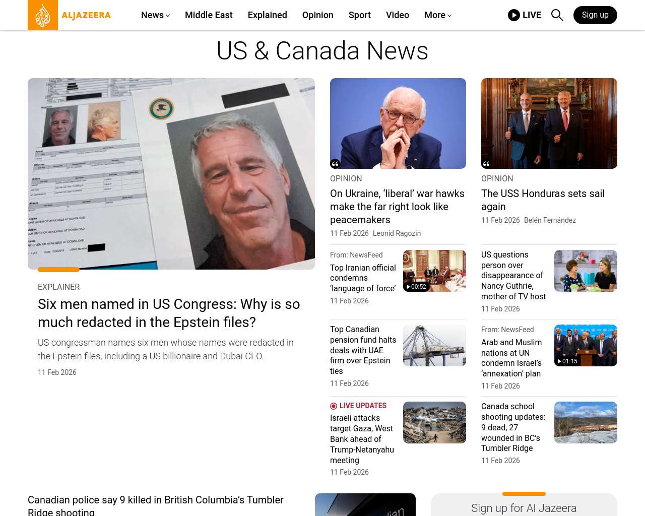Open the search magnifier icon
This screenshot has width=645, height=516.
pos(557,15)
